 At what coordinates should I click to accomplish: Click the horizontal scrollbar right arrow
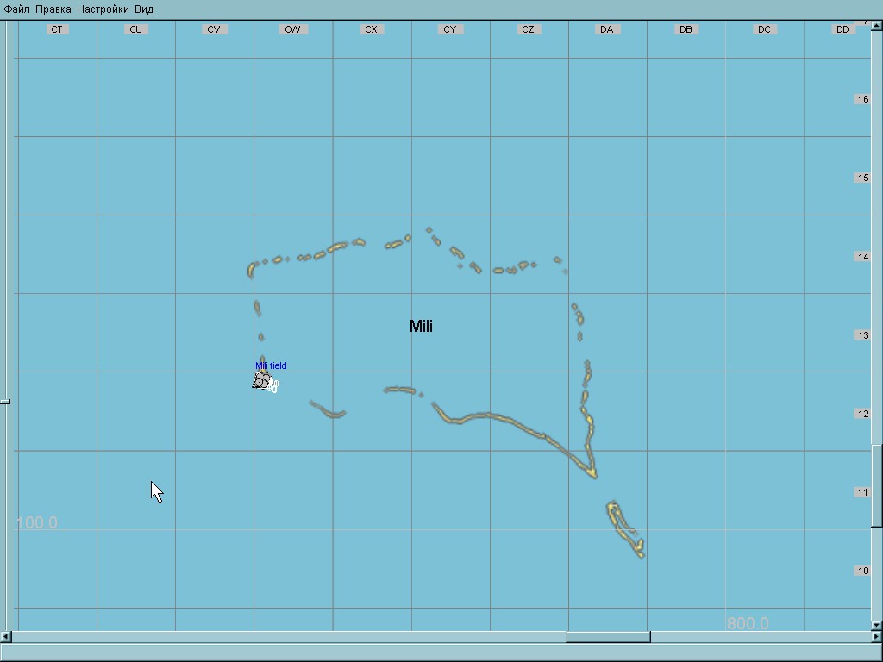click(x=876, y=637)
